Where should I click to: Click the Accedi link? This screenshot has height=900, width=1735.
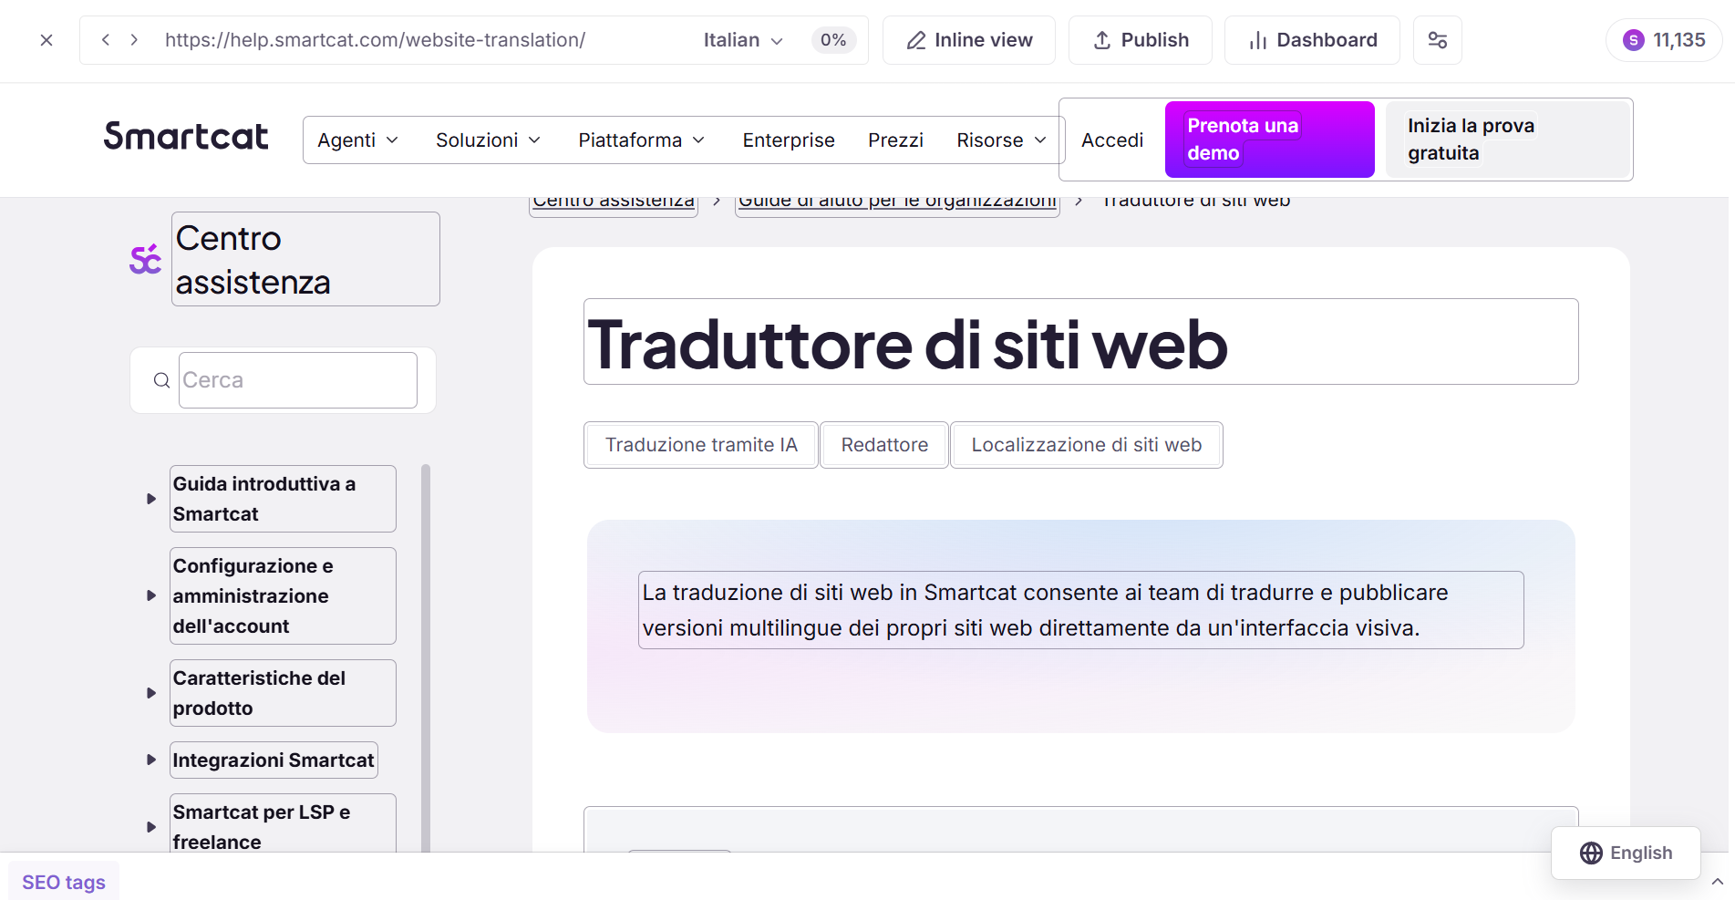coord(1112,140)
